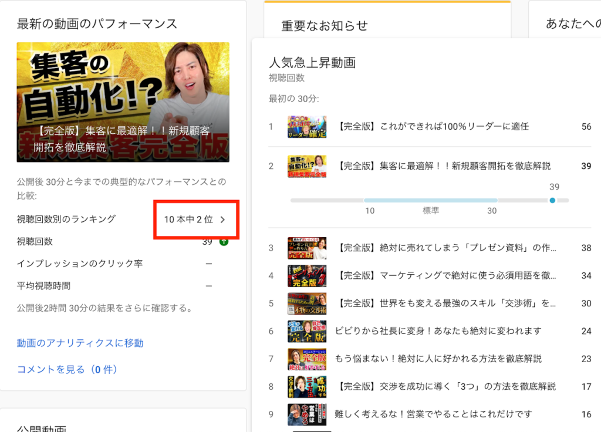
Task: Click the 重要なお知らせ card header
Action: 325,26
